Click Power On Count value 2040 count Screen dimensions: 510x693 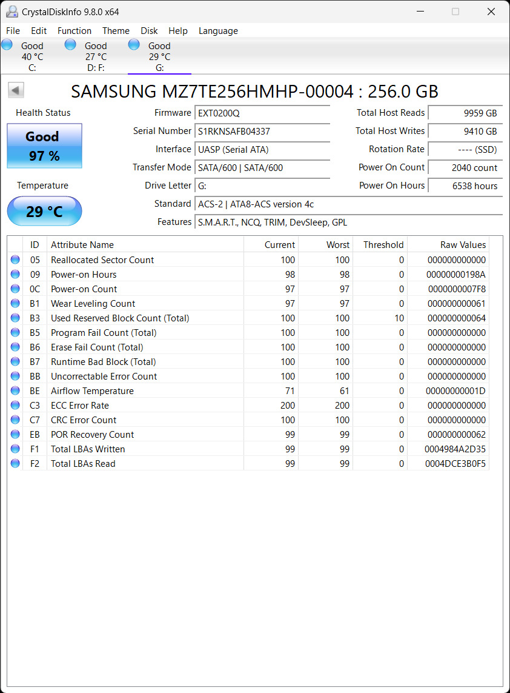tap(465, 167)
